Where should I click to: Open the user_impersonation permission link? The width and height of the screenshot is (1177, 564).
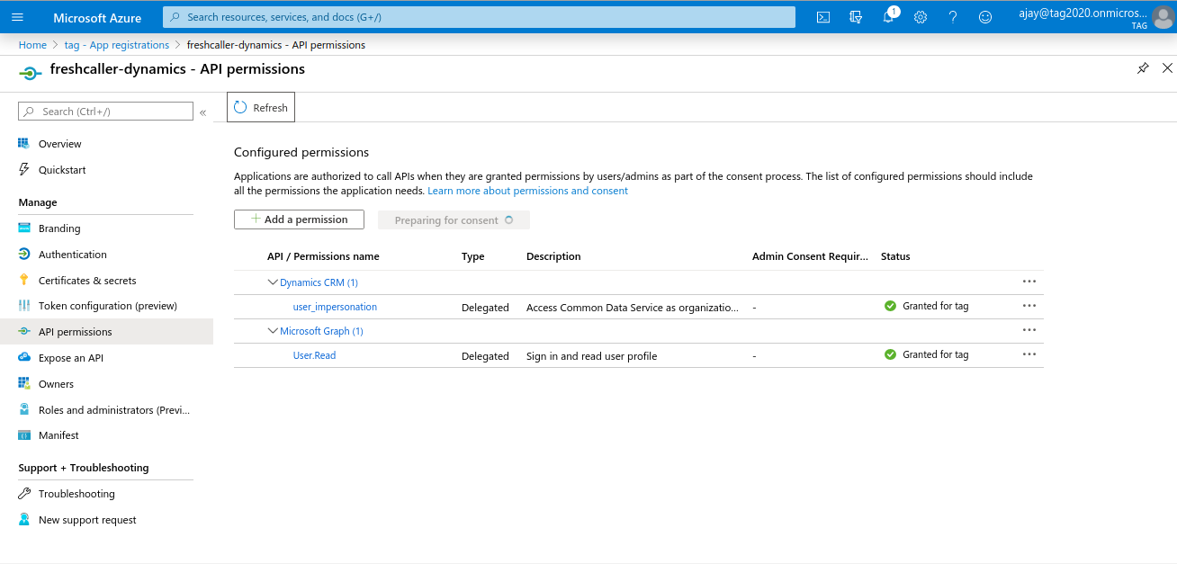tap(335, 307)
